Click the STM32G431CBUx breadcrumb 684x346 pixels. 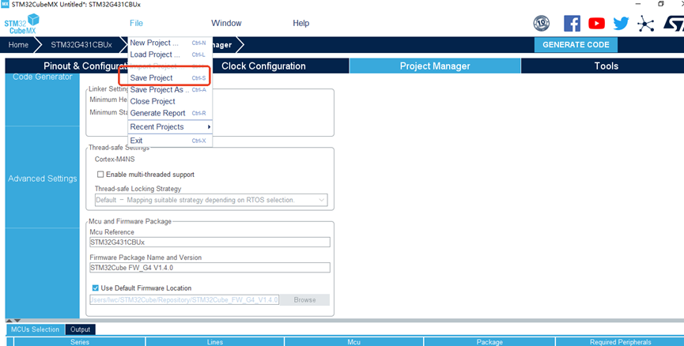(81, 45)
